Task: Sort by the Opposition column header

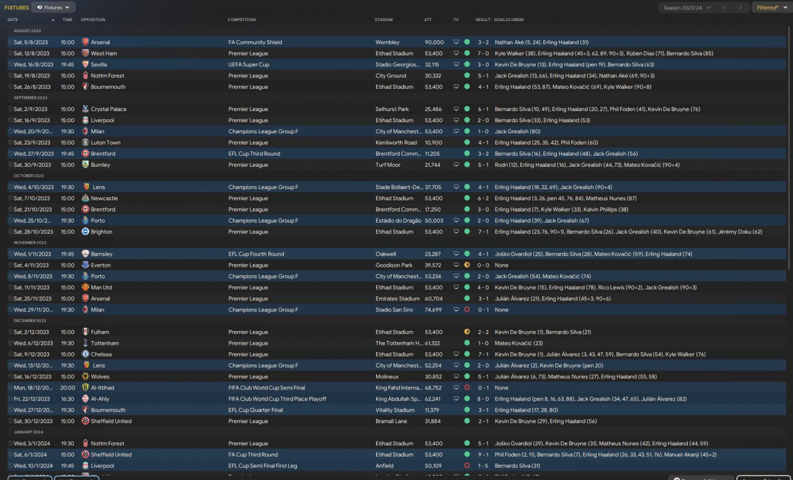Action: 93,20
